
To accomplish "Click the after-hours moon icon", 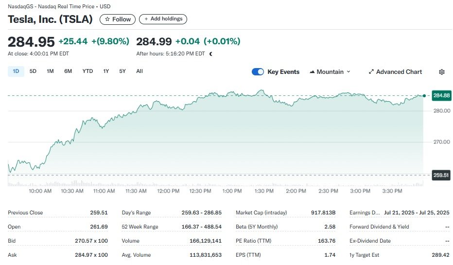I will tap(211, 54).
